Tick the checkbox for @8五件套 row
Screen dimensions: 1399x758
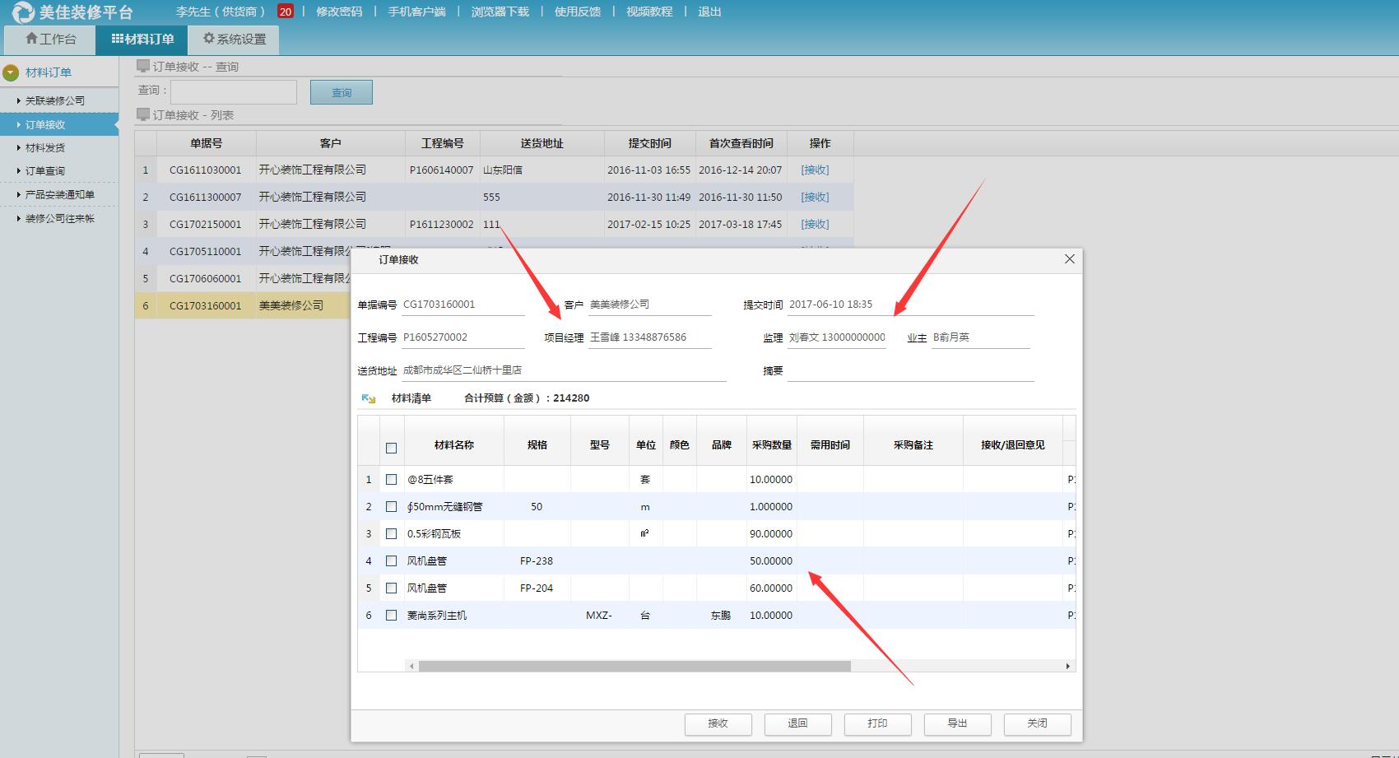(x=391, y=479)
